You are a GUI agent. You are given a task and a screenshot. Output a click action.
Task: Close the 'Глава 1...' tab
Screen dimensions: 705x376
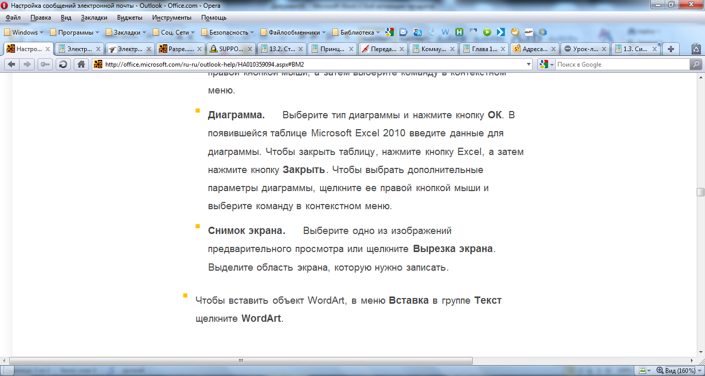tap(503, 49)
